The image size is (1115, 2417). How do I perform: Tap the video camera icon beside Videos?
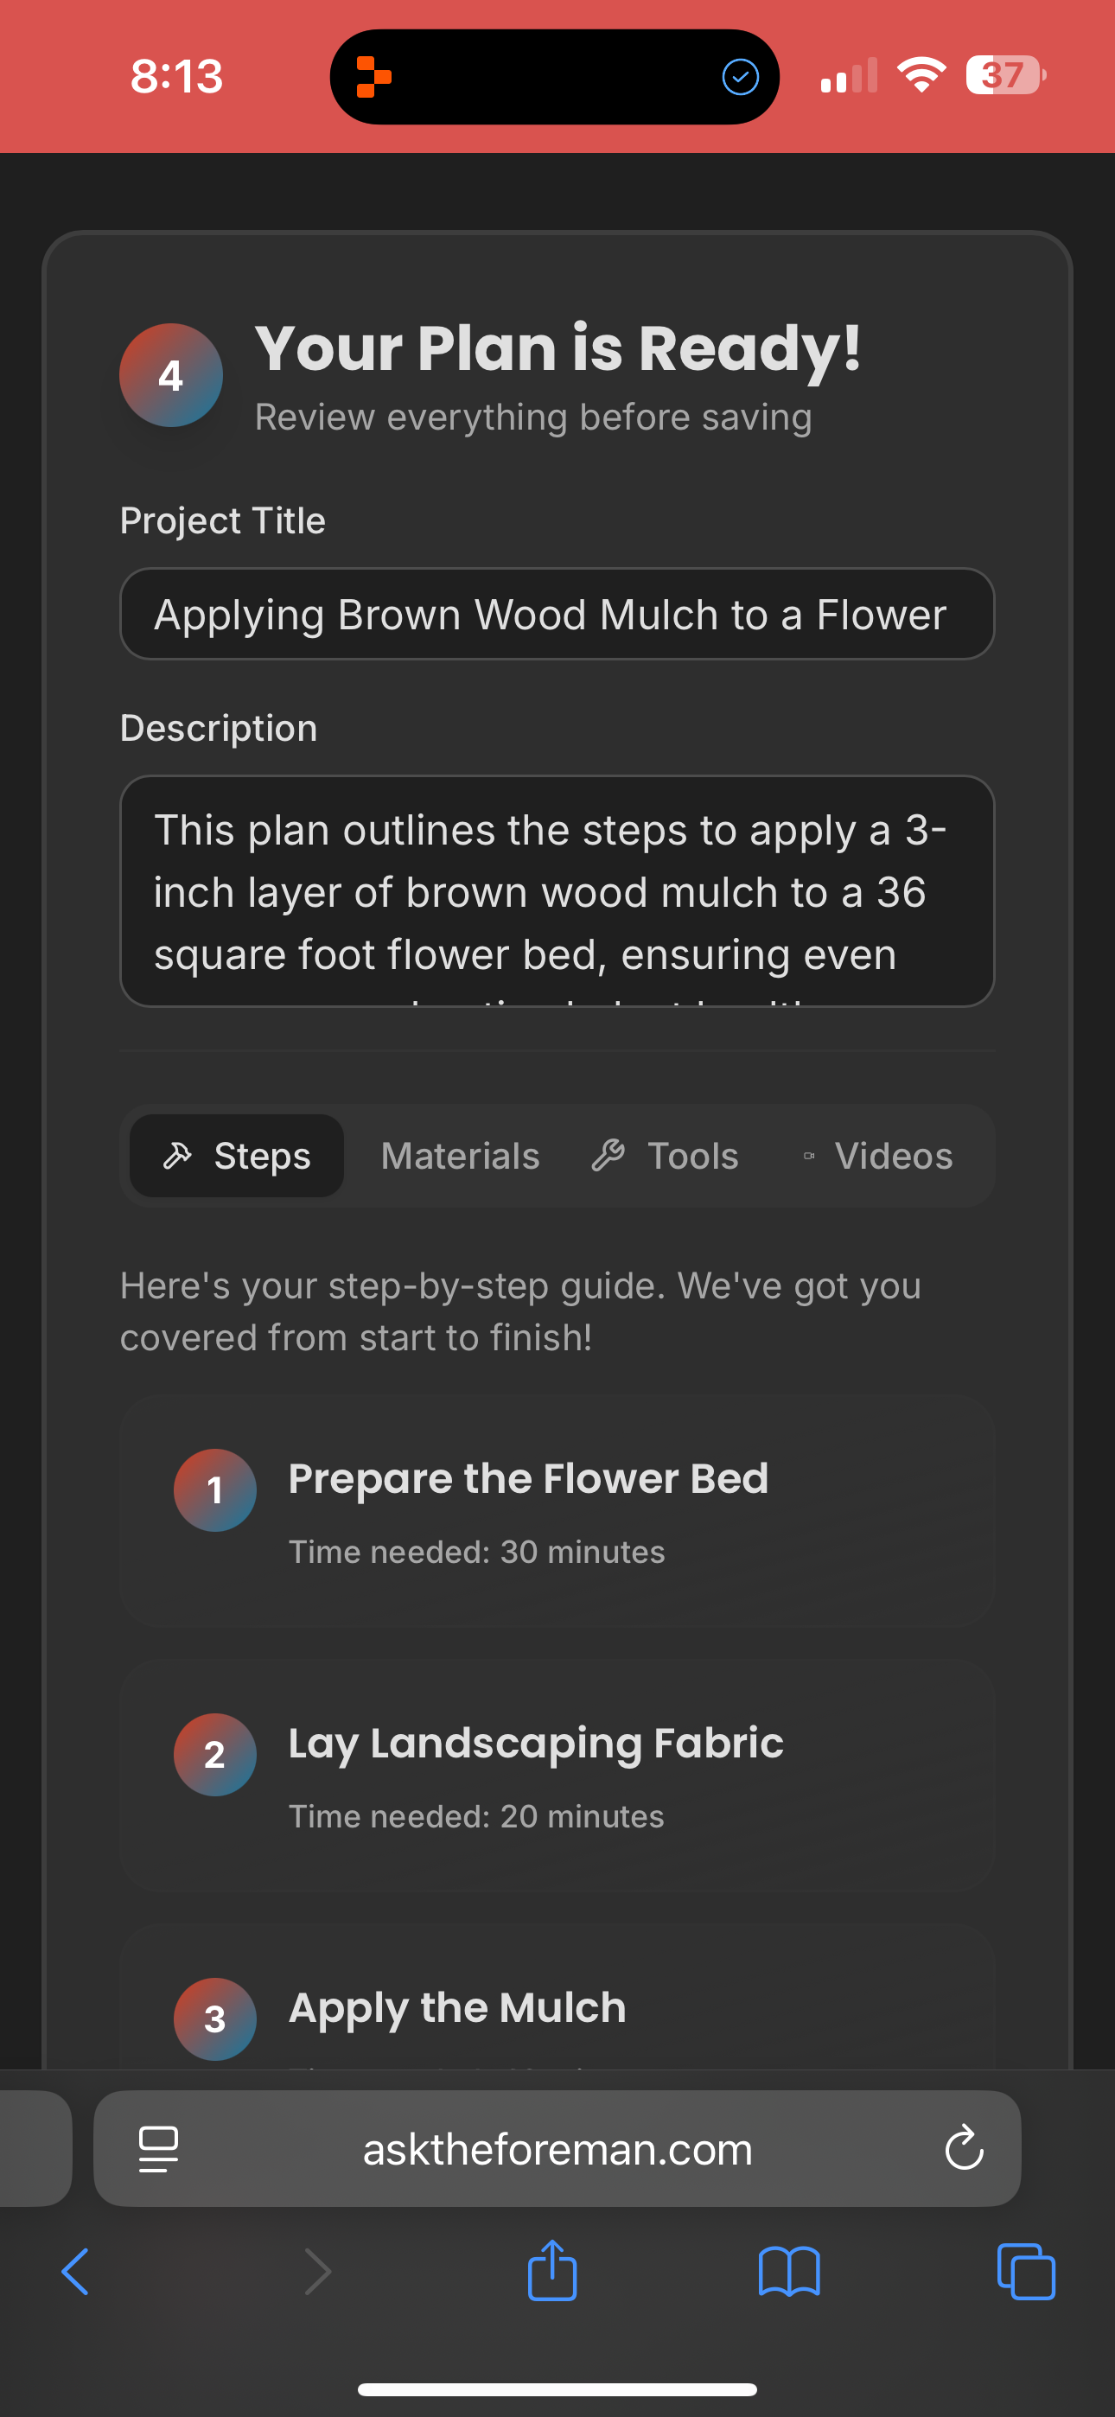(x=809, y=1155)
